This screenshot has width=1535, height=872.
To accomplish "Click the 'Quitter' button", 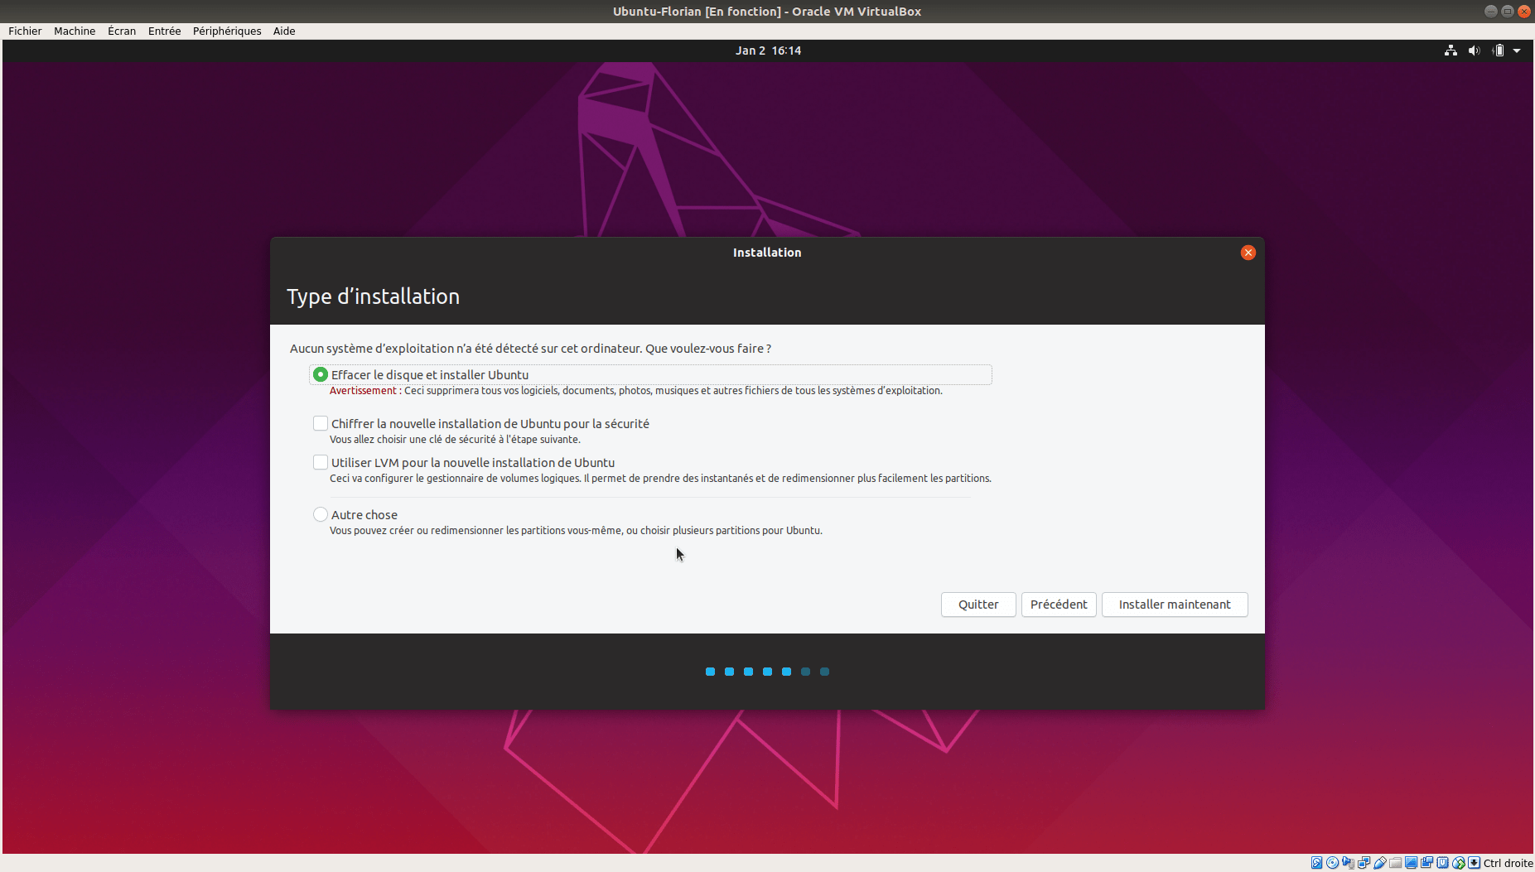I will coord(977,605).
